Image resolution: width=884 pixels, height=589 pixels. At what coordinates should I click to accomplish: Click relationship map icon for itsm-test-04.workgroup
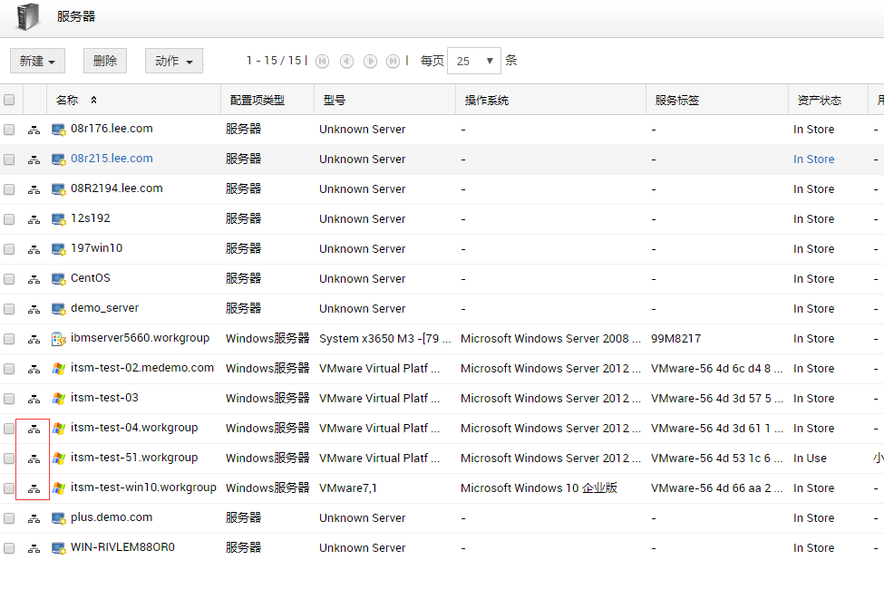pyautogui.click(x=34, y=429)
